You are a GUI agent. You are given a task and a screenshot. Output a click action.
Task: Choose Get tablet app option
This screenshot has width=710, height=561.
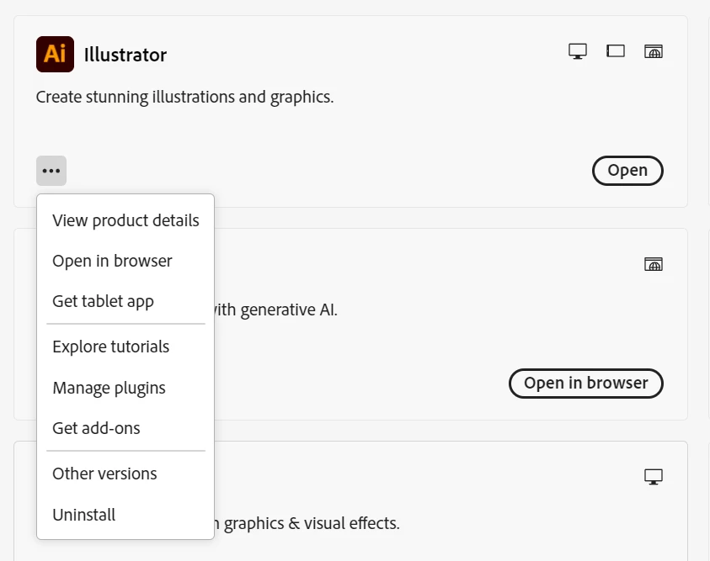(x=125, y=301)
